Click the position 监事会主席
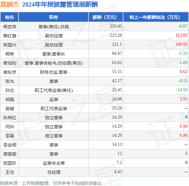Viewport: 189px width, 186px height. click(x=54, y=163)
